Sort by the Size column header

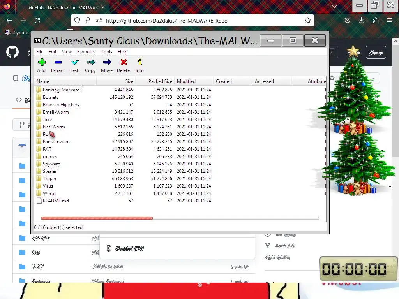point(116,81)
